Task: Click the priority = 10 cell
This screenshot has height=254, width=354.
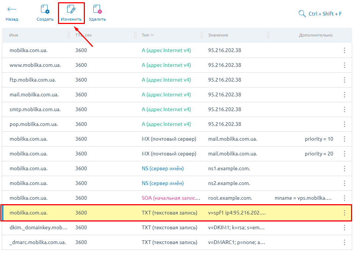Action: point(319,139)
